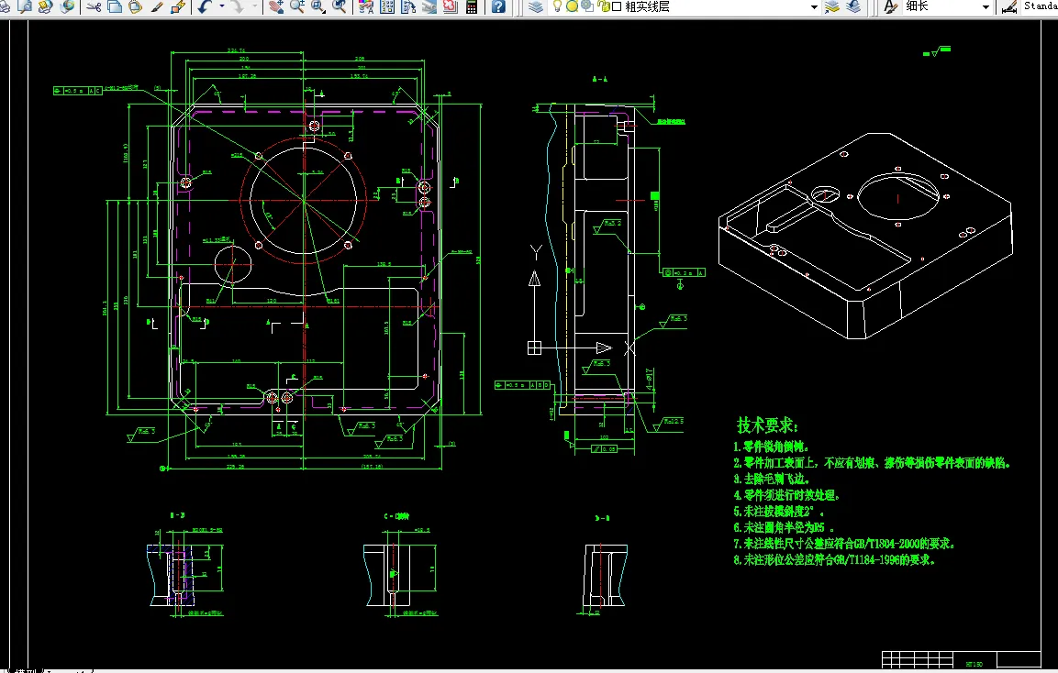Viewport: 1058px width, 673px height.
Task: Select note line 8 mentioning GB/T1184-1996
Action: click(x=835, y=559)
